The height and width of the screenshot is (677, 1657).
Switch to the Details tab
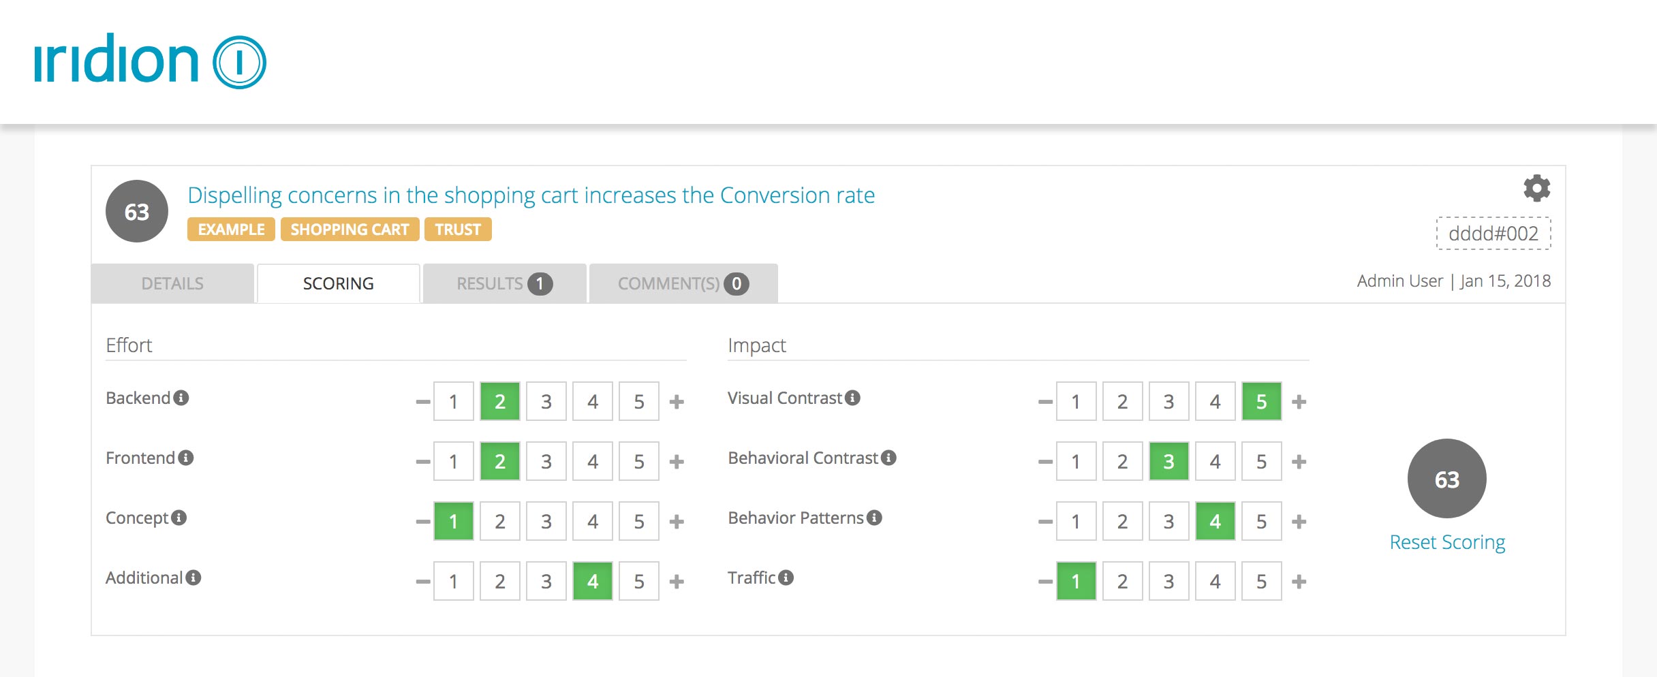tap(172, 283)
